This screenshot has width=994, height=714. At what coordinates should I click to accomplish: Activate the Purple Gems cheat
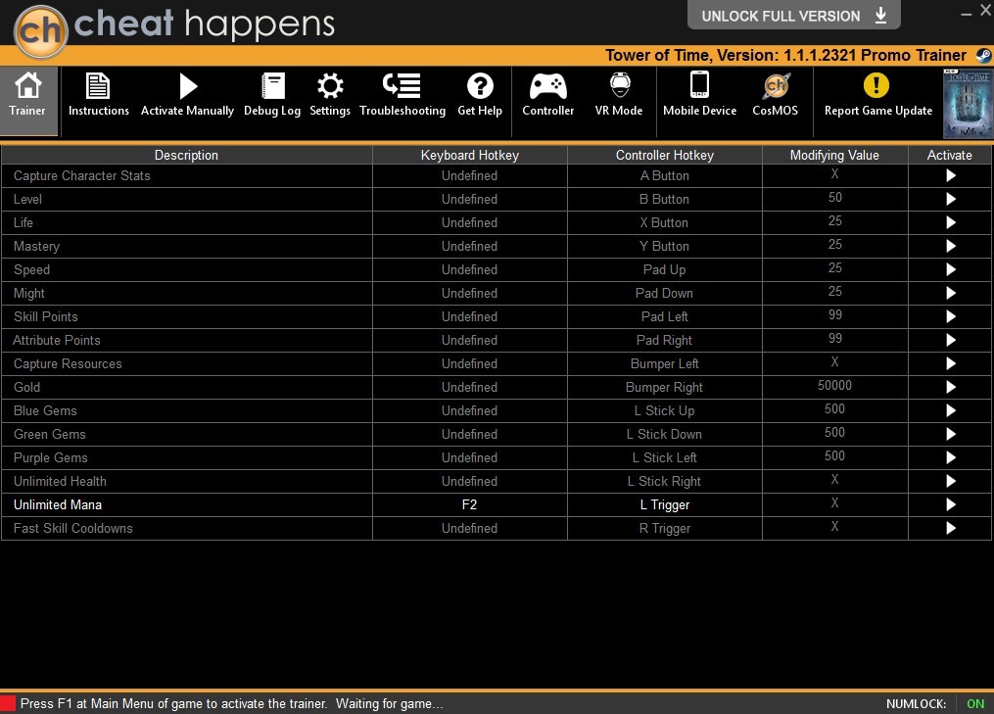coord(950,457)
